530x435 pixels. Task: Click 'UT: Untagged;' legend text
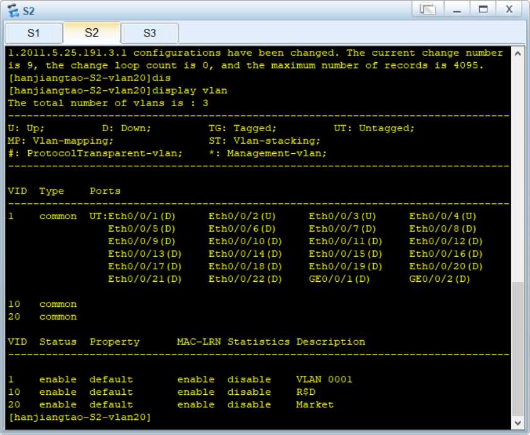point(374,129)
